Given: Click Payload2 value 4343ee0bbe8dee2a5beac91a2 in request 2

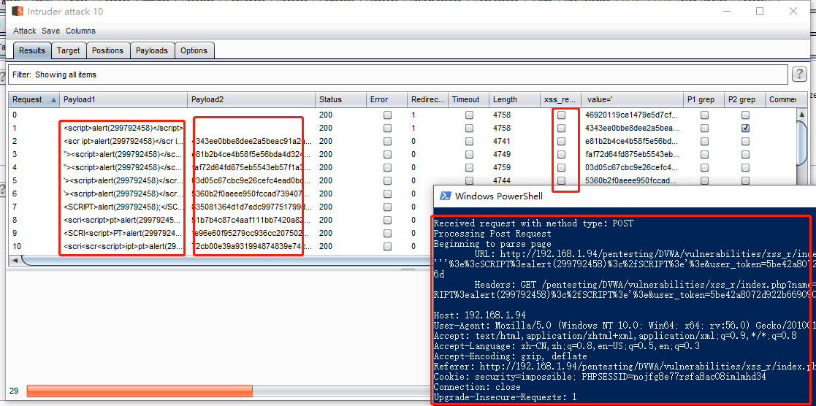Looking at the screenshot, I should click(x=251, y=141).
